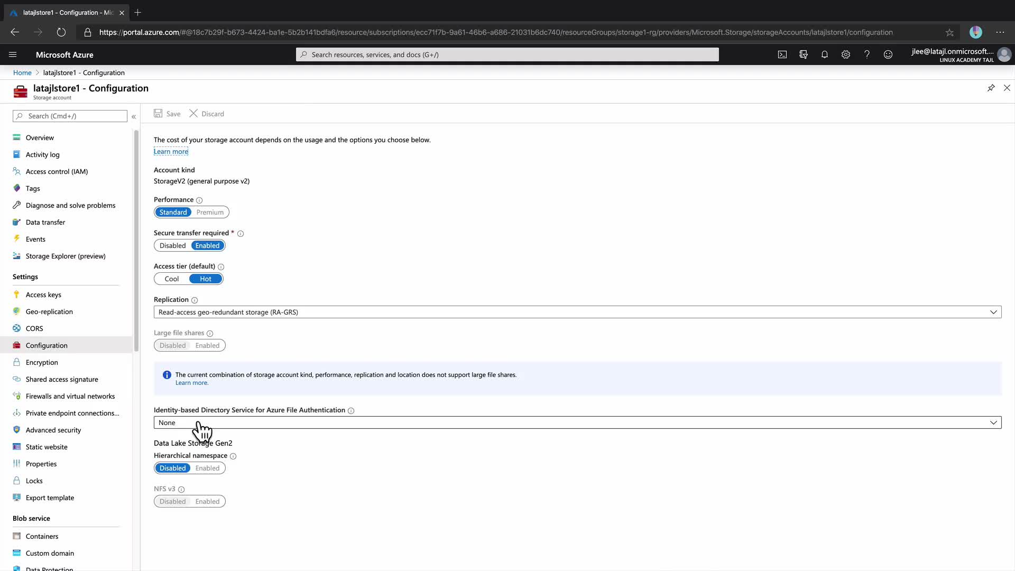This screenshot has height=571, width=1015.
Task: Open the portal hamburger menu
Action: [13, 54]
